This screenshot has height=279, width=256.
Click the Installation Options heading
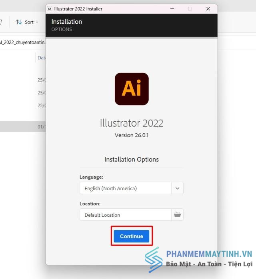[x=132, y=159]
